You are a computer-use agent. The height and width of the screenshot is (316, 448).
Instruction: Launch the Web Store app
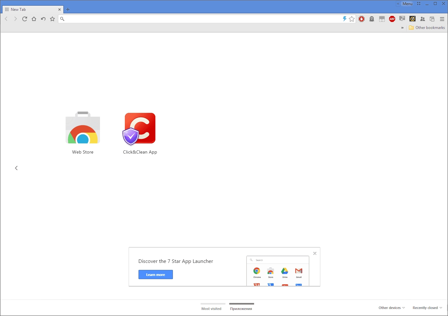83,133
